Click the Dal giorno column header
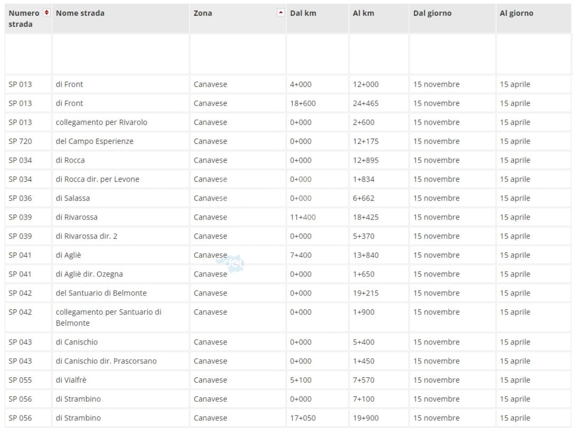This screenshot has height=428, width=574. (432, 13)
